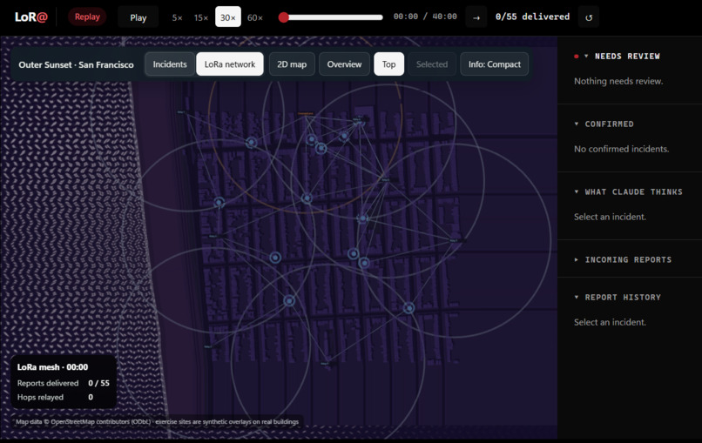Click 'Select an incident.' under What Claude Thinks
Screen dimensions: 702x443
pos(610,217)
